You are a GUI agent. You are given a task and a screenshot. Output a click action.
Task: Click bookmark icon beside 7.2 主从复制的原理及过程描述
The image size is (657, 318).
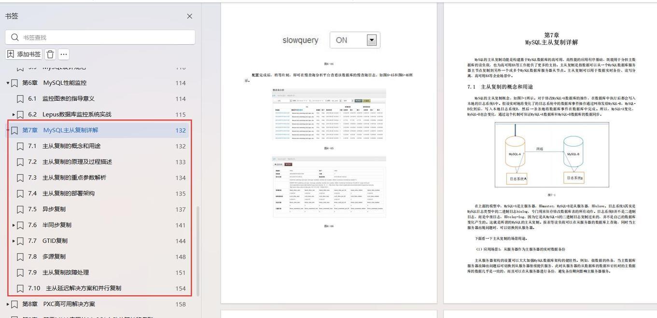coord(20,162)
